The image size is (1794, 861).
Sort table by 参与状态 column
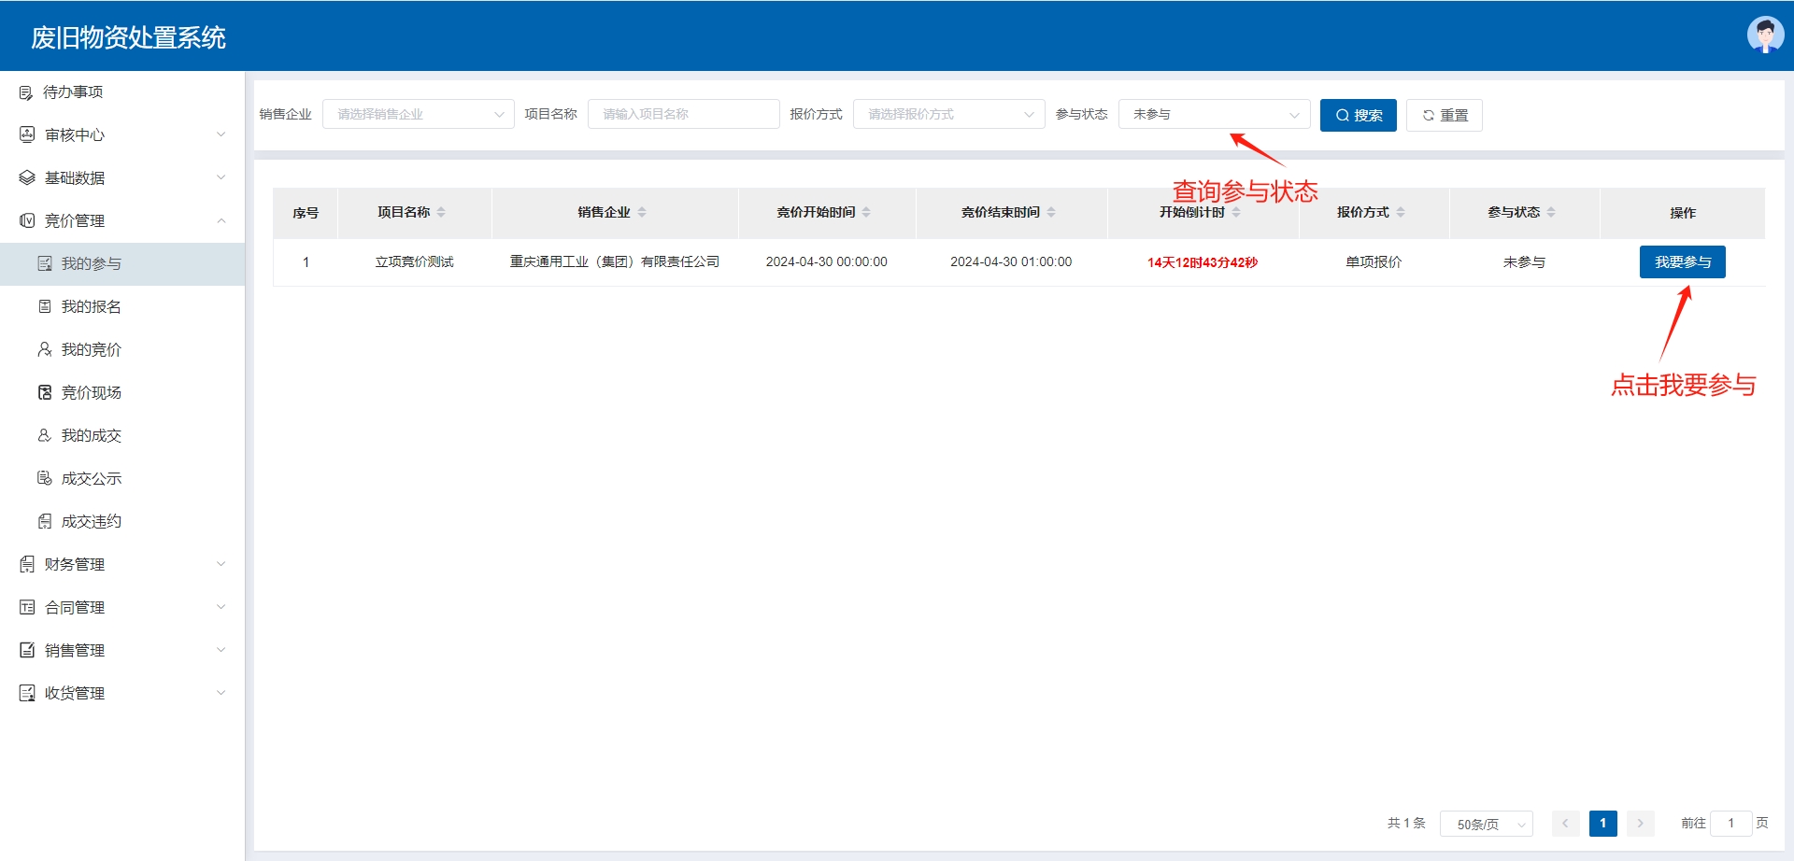pyautogui.click(x=1551, y=213)
